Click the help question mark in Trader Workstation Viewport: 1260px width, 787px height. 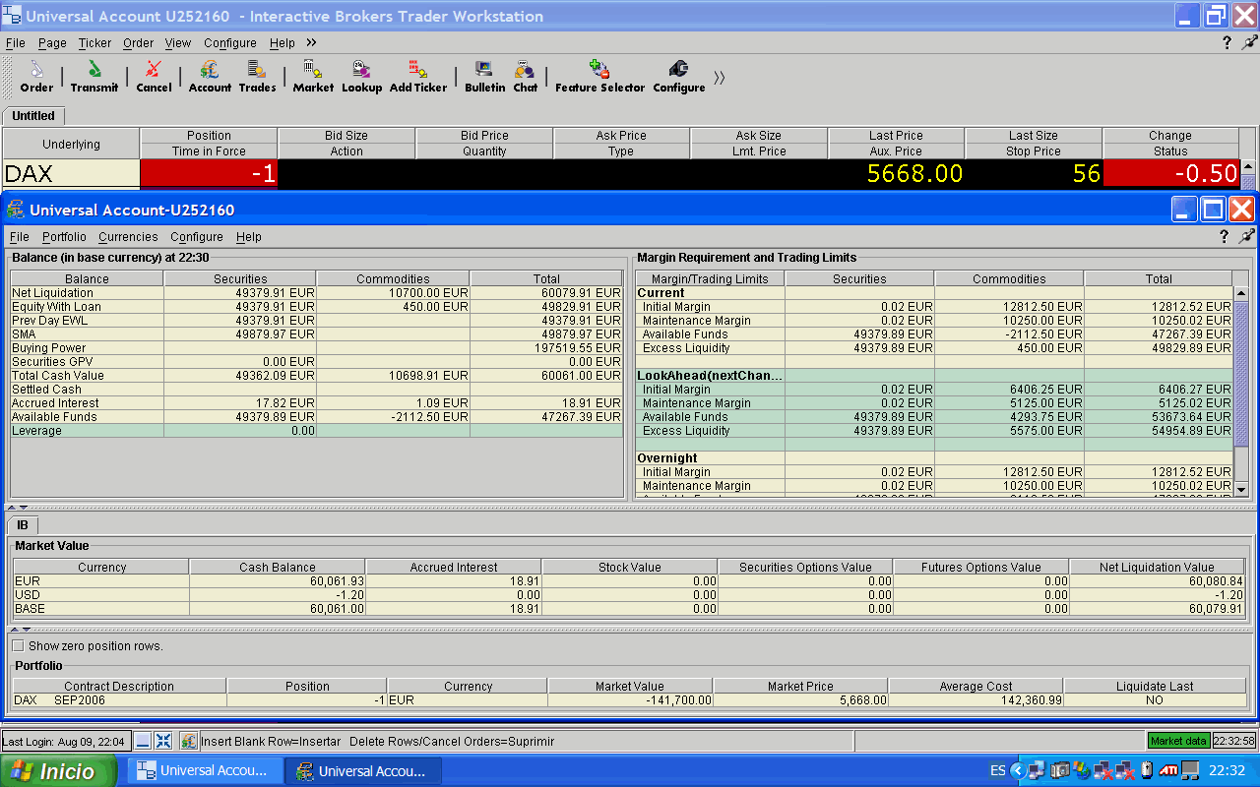pyautogui.click(x=1227, y=42)
